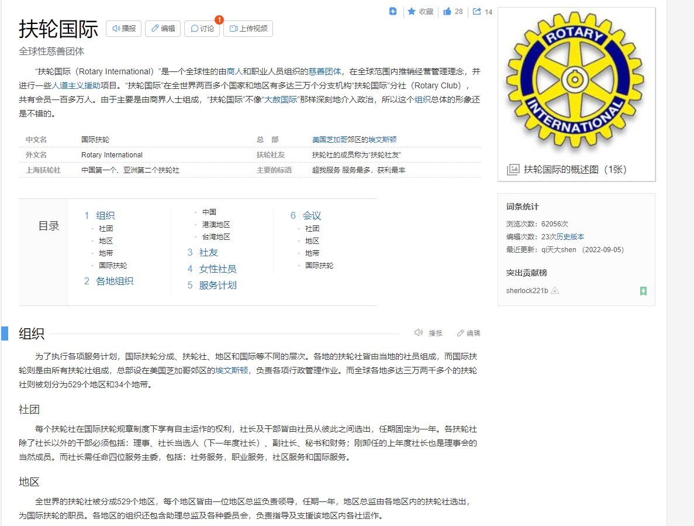The width and height of the screenshot is (694, 526).
Task: Jump to 社团 under contents item 1
Action: (x=106, y=228)
